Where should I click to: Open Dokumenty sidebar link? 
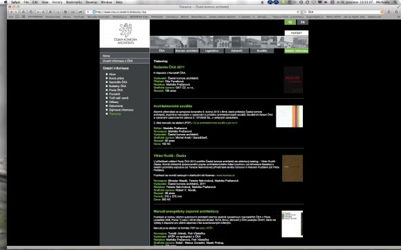point(116,106)
